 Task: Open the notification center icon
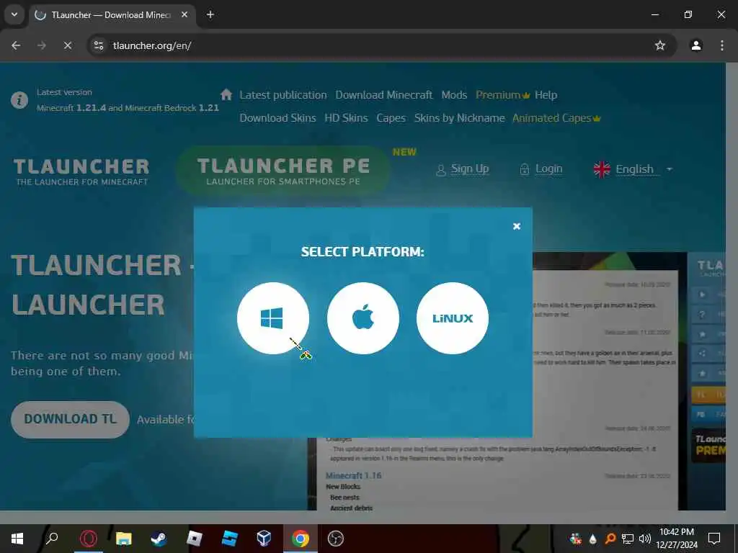[x=714, y=539]
